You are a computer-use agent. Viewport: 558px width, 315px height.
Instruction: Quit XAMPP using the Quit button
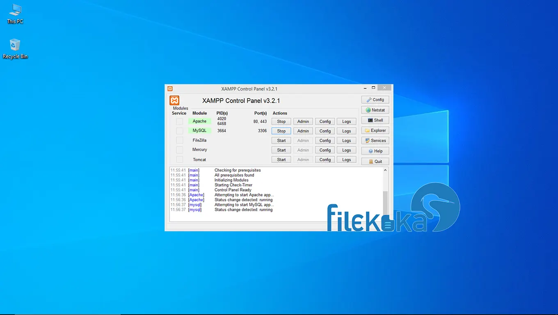coord(375,162)
